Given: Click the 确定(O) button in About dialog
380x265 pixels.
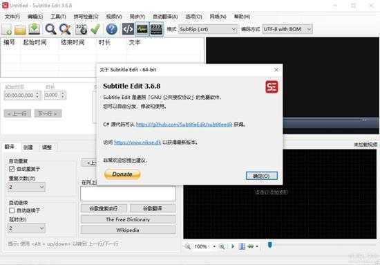Looking at the screenshot, I should click(261, 176).
